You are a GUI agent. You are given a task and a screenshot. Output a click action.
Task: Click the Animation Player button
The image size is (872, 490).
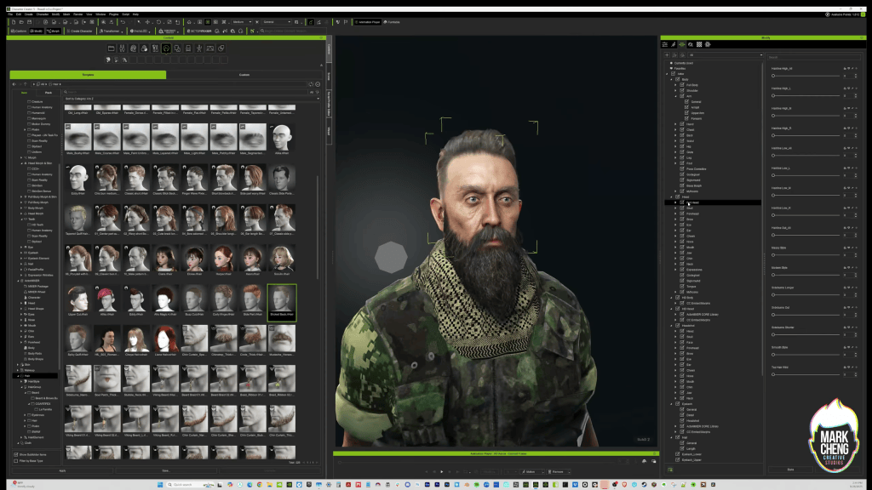pyautogui.click(x=368, y=22)
